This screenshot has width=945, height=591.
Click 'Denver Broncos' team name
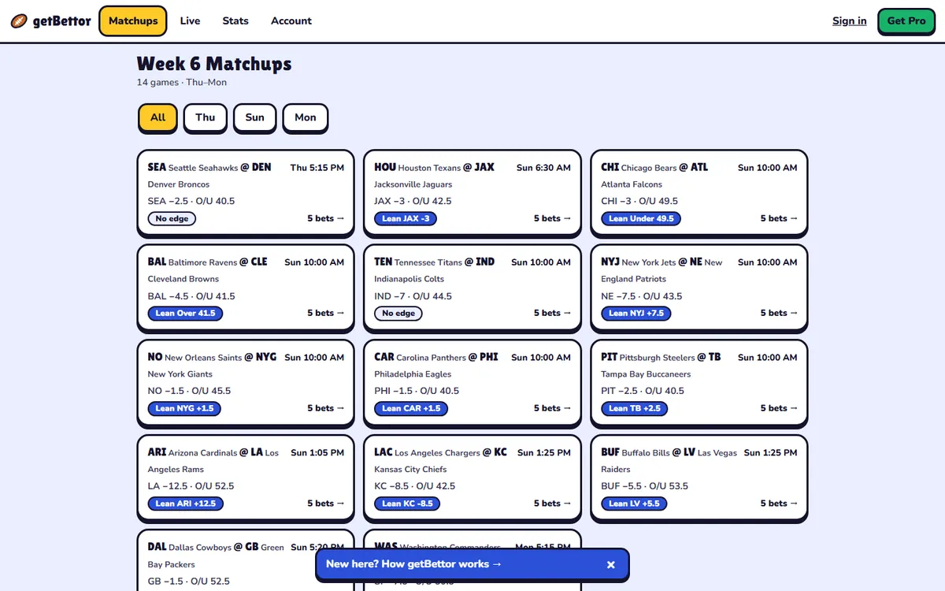[x=179, y=184]
